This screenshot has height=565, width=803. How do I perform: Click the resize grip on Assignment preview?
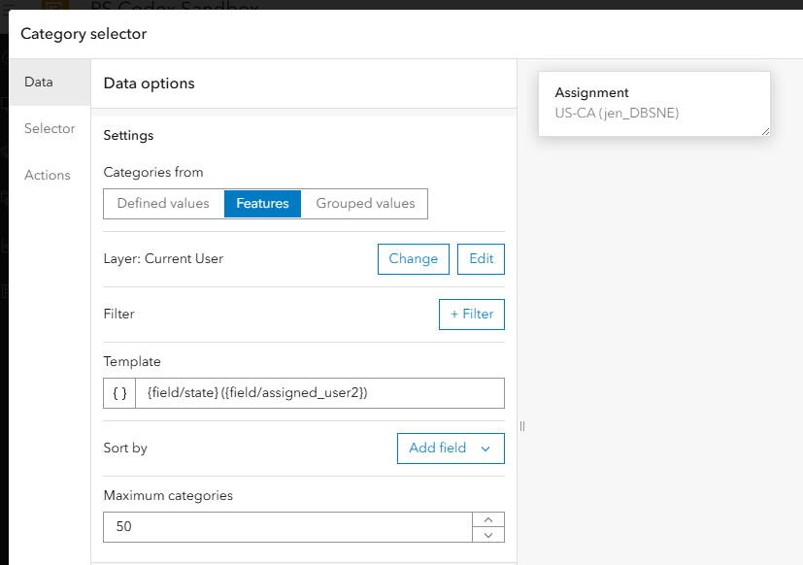coord(765,131)
